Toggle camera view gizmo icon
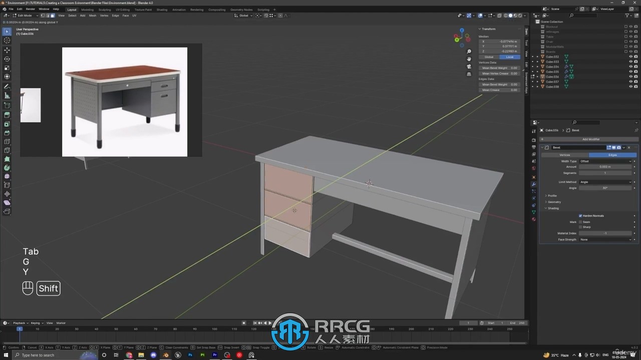 click(469, 66)
